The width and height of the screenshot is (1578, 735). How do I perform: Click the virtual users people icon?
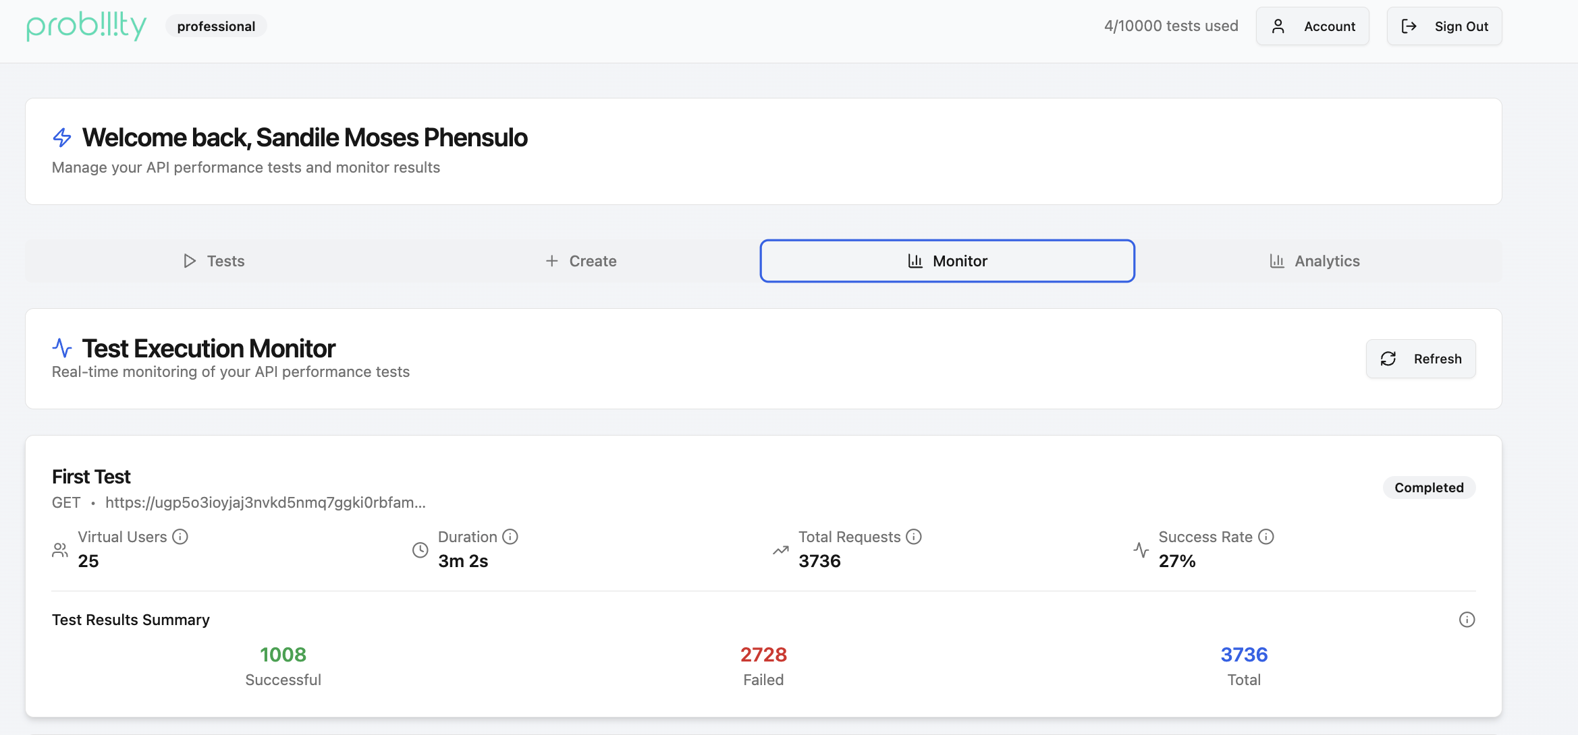[60, 550]
